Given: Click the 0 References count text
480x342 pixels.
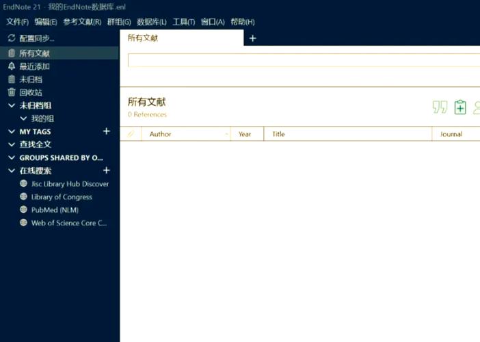Looking at the screenshot, I should pyautogui.click(x=147, y=114).
